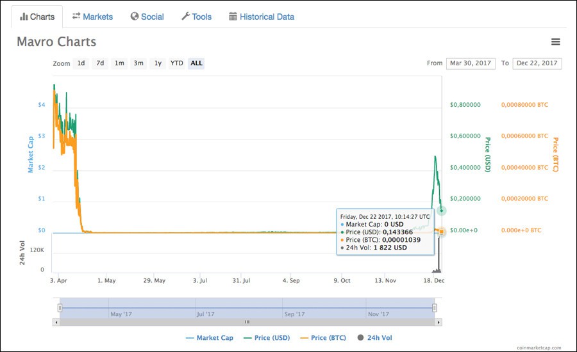Set zoom to 7d
The width and height of the screenshot is (577, 352).
coord(100,63)
